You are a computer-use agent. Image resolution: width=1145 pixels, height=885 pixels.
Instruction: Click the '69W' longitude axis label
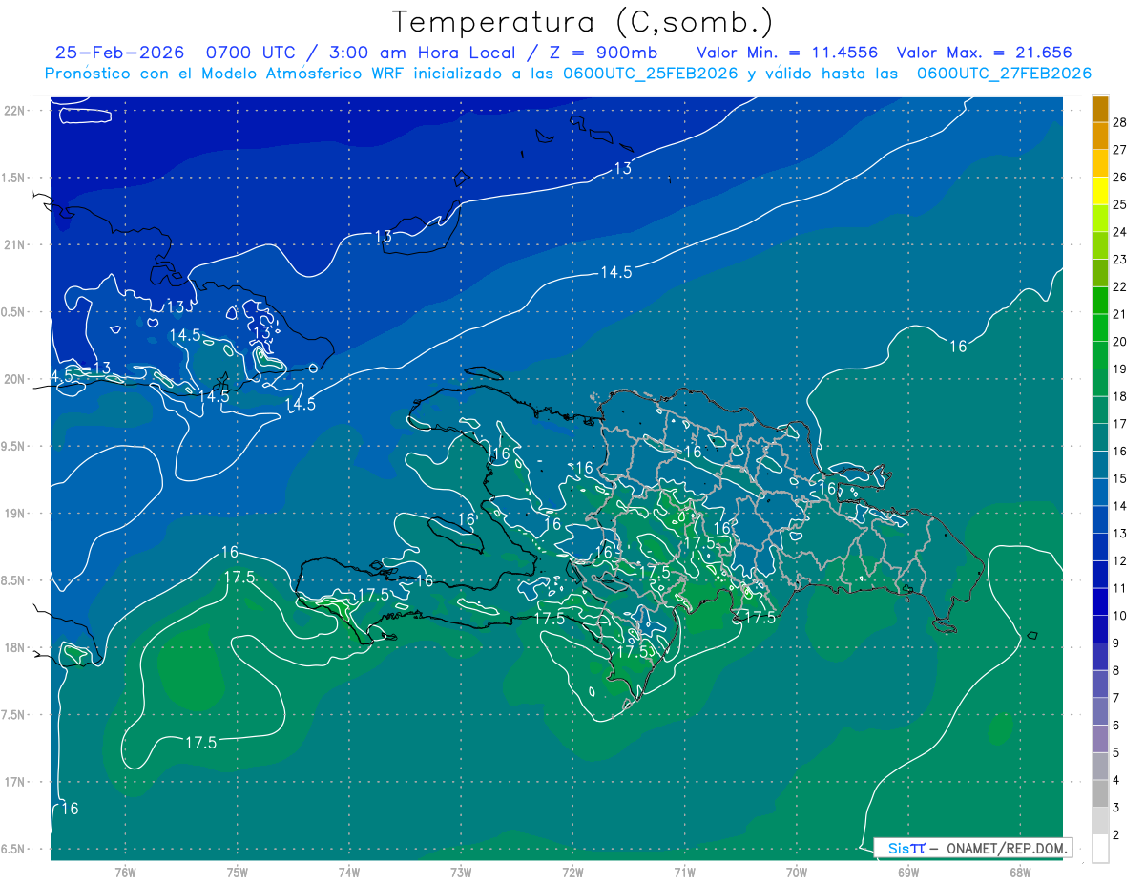pyautogui.click(x=908, y=872)
